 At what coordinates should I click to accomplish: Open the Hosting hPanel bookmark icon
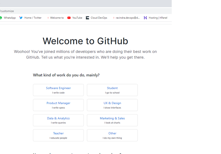tap(145, 18)
